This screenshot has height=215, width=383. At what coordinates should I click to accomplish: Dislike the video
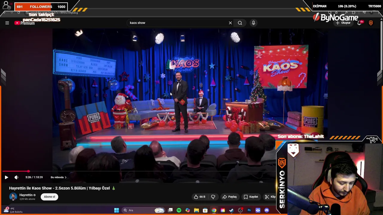click(x=213, y=197)
